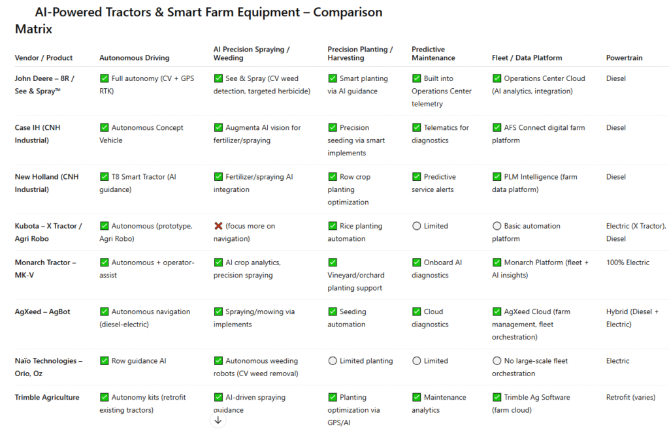This screenshot has height=431, width=669.
Task: Click green check next to Autonomous weeding
Action: click(218, 360)
